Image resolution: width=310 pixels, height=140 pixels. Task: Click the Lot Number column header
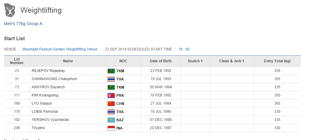click(x=17, y=61)
